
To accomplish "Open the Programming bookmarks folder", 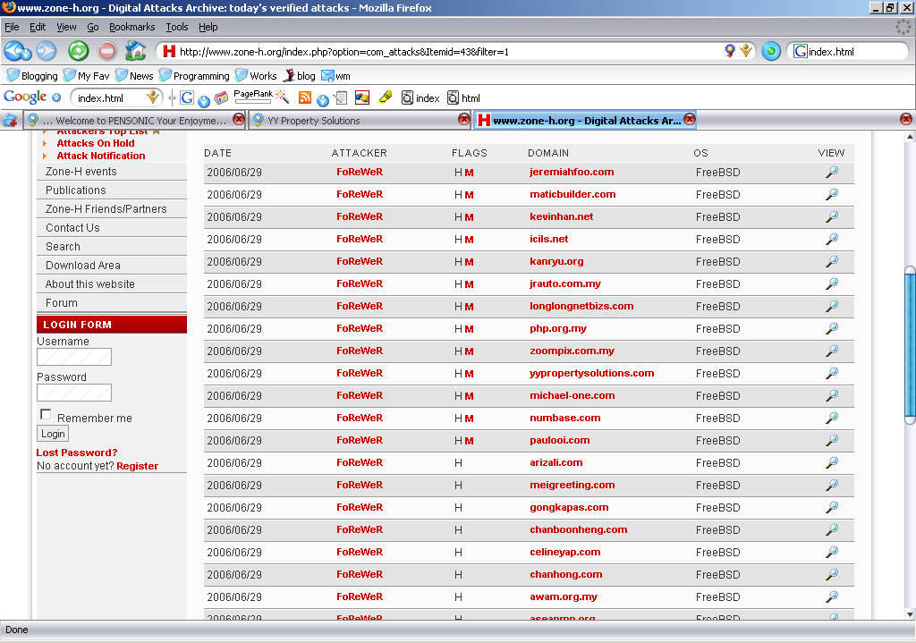I will click(x=194, y=76).
